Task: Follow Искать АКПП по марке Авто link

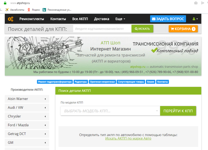Action: (128, 139)
